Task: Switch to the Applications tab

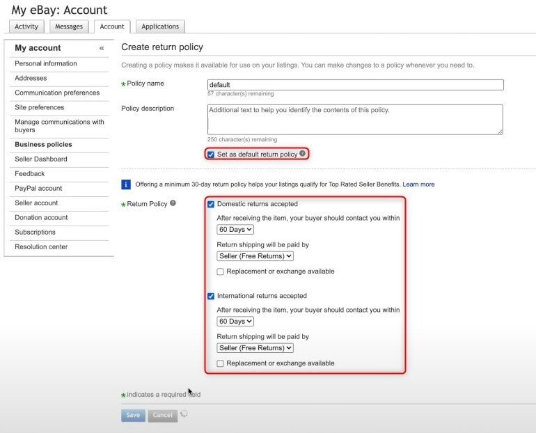Action: point(160,26)
